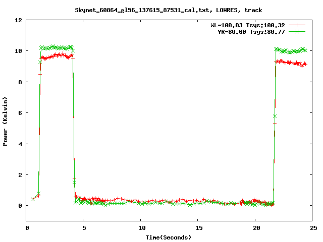
Task: Click the x-axis tick label 25
Action: point(313,228)
